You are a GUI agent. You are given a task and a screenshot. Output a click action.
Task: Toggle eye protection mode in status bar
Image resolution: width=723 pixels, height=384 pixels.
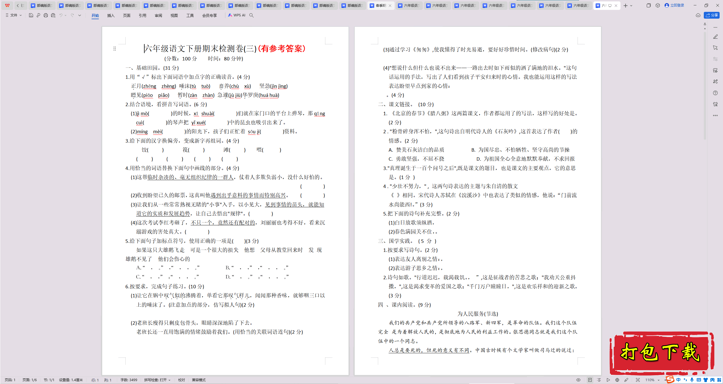pos(578,380)
